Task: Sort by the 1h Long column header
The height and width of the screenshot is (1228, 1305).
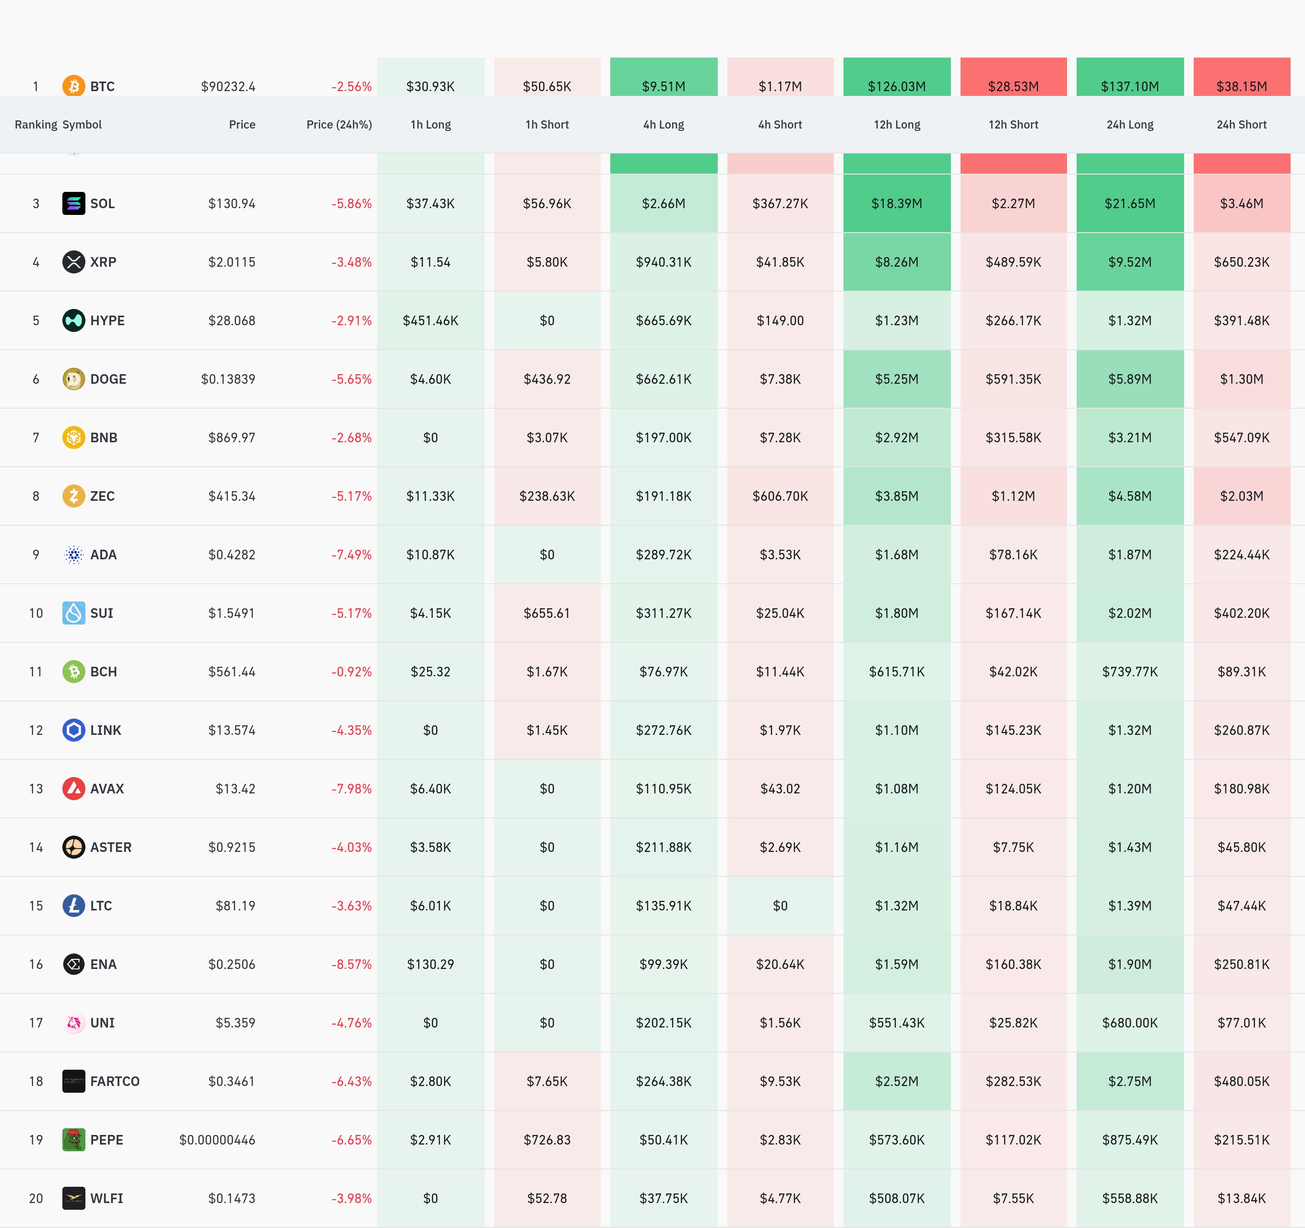Action: (431, 125)
